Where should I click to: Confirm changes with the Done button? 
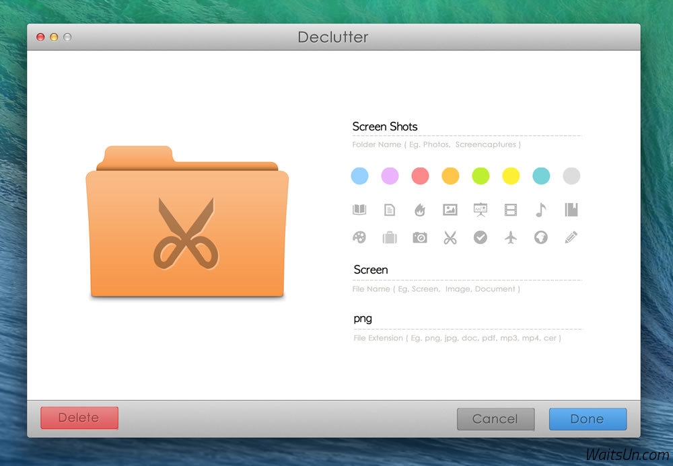click(587, 419)
